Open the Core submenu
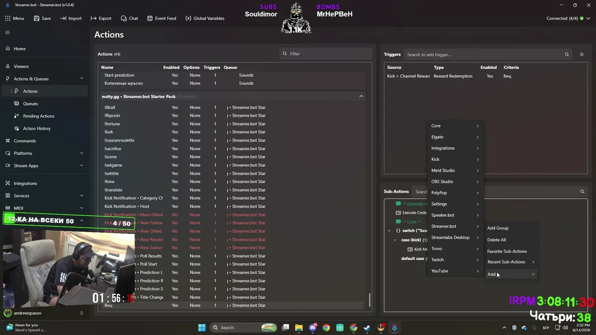 455,126
